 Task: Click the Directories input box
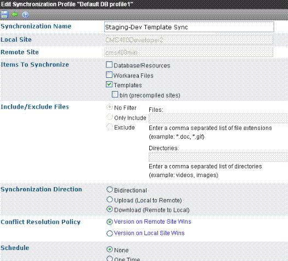(x=218, y=157)
